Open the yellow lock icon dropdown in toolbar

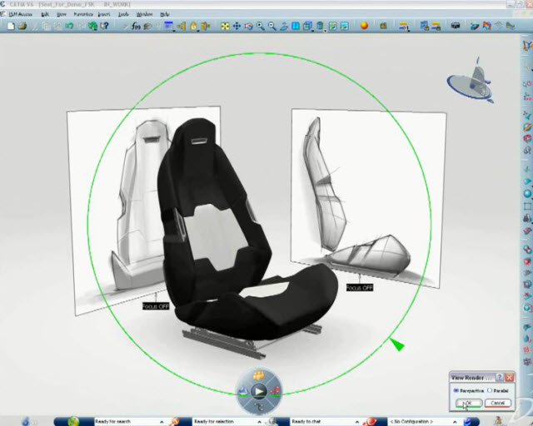[197, 31]
